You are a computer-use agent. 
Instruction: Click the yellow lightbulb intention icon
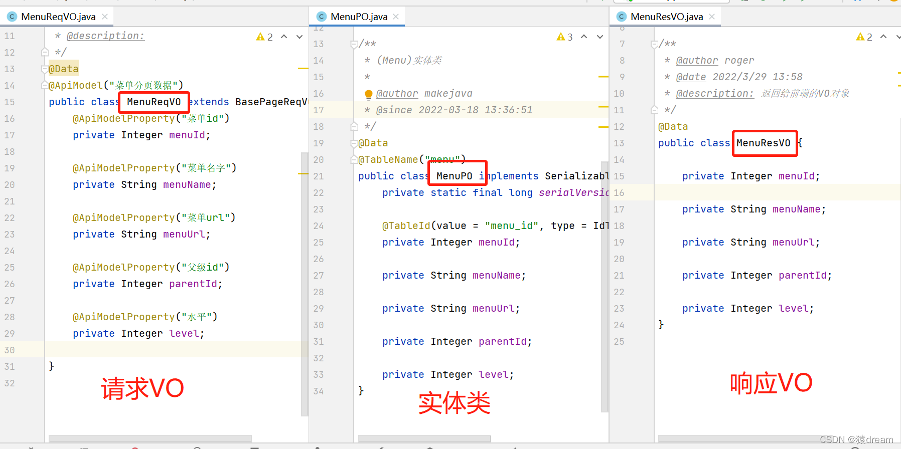tap(369, 94)
